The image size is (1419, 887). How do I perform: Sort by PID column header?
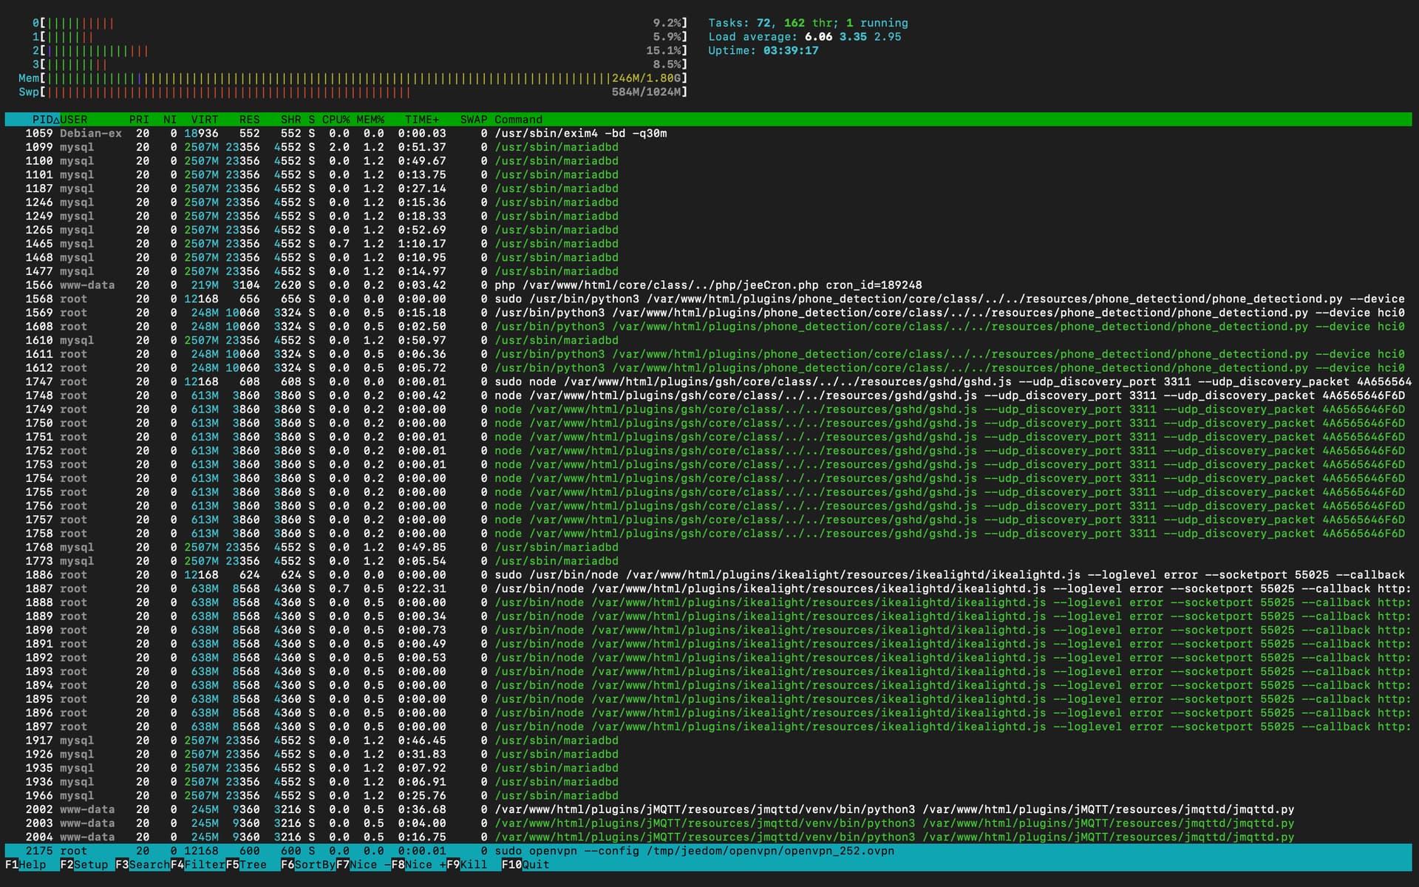pos(43,119)
